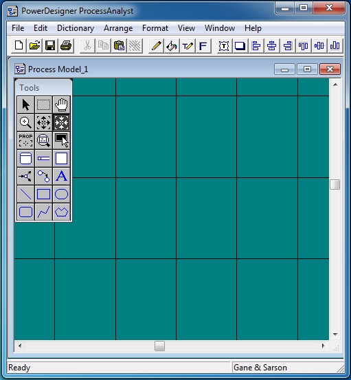Close the Process Model_1 child window
This screenshot has height=380, width=351.
[330, 69]
